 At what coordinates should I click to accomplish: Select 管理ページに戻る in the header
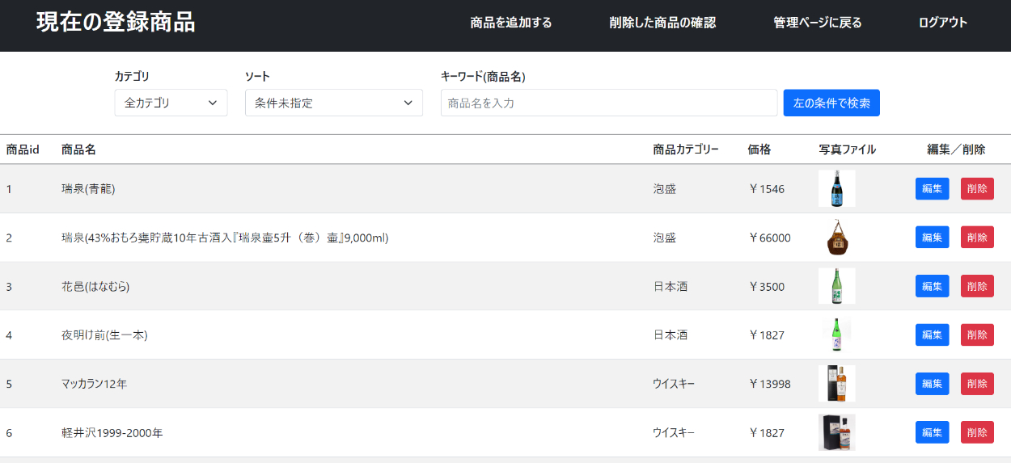pos(817,23)
